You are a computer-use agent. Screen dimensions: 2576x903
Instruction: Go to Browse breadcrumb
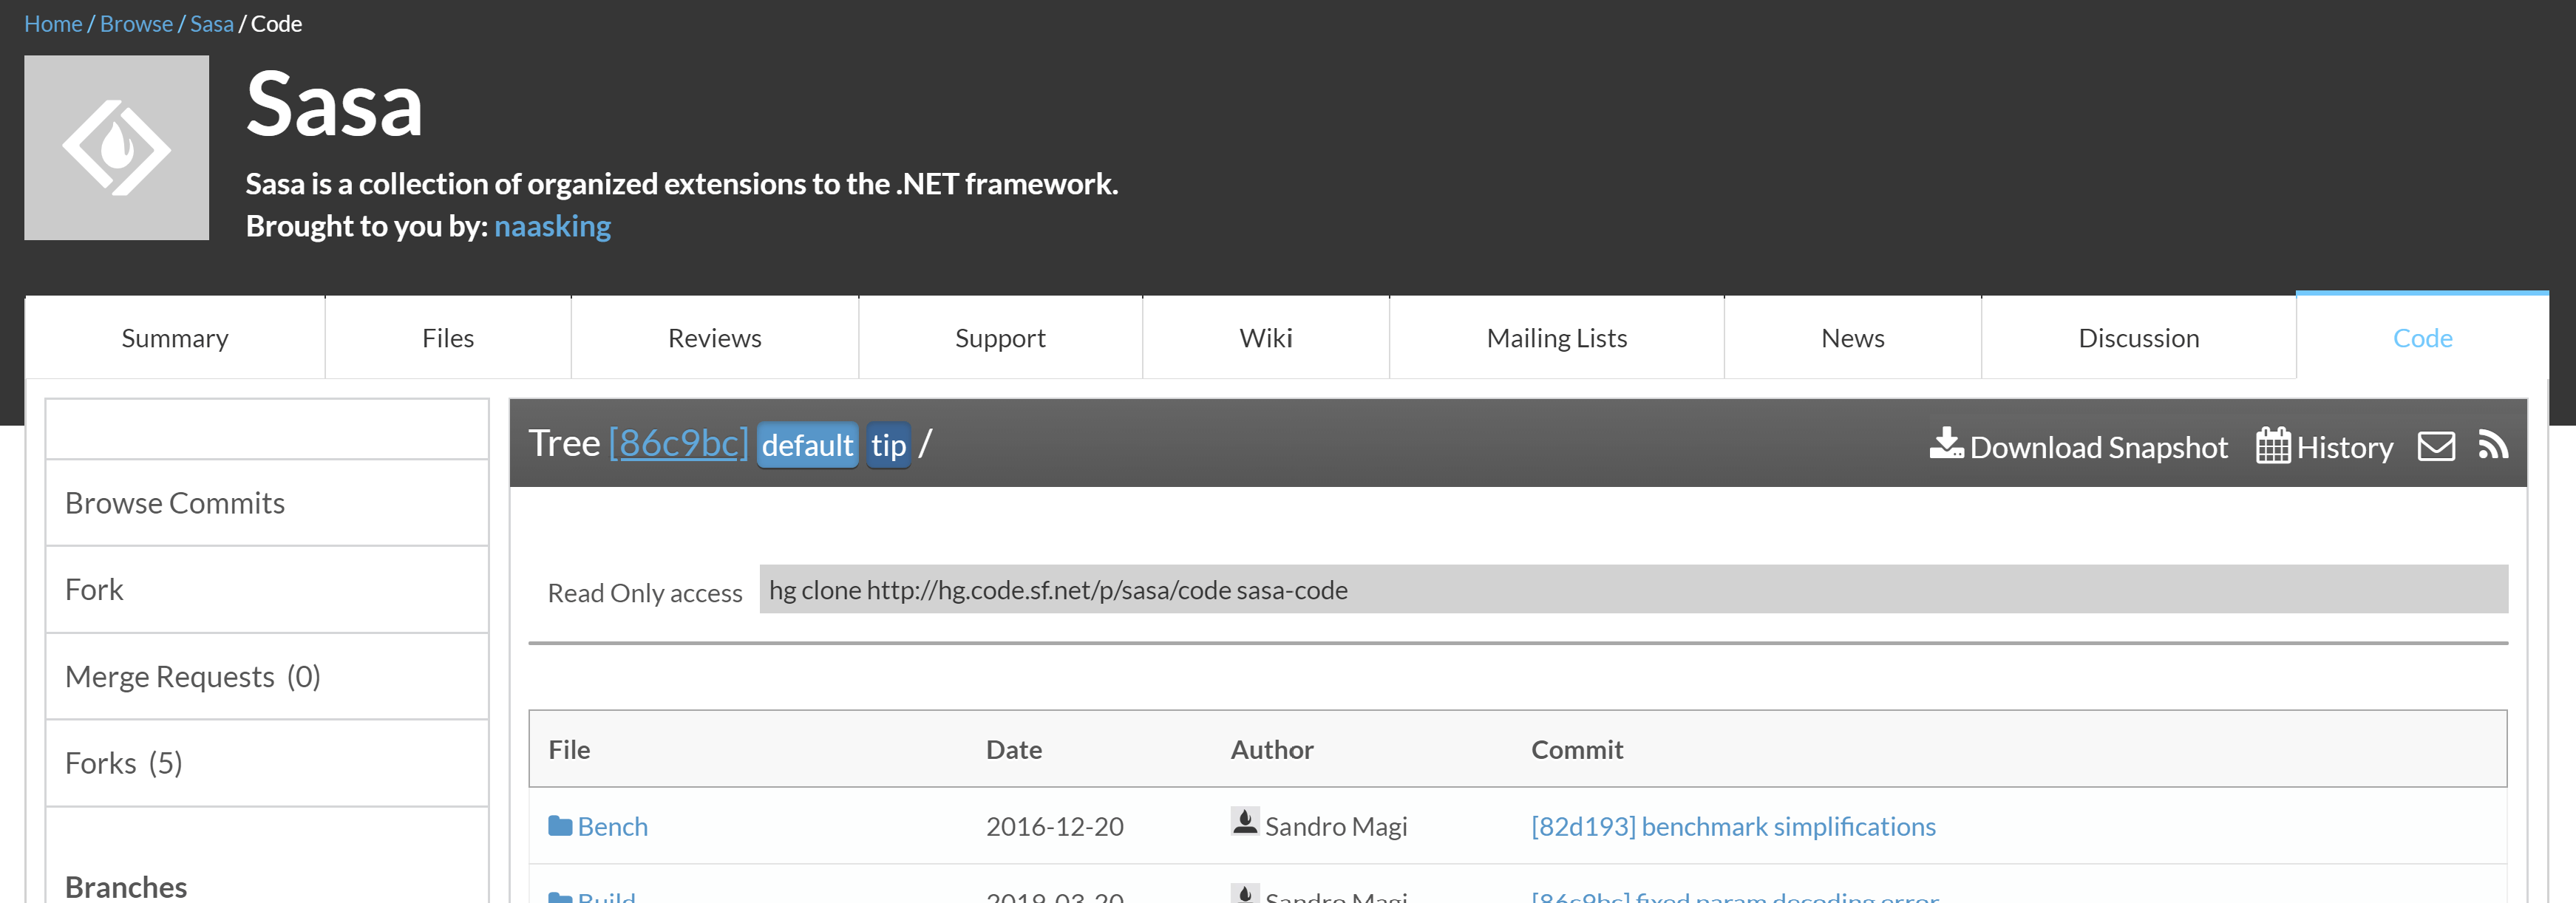136,24
